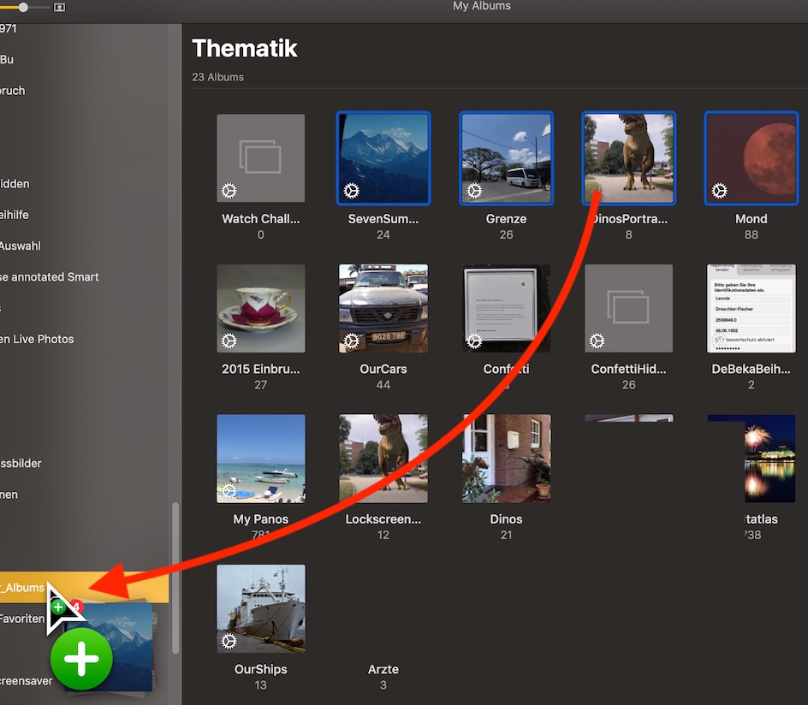Click the large thumbnail icon beside zoom slider
808x705 pixels.
tap(59, 7)
